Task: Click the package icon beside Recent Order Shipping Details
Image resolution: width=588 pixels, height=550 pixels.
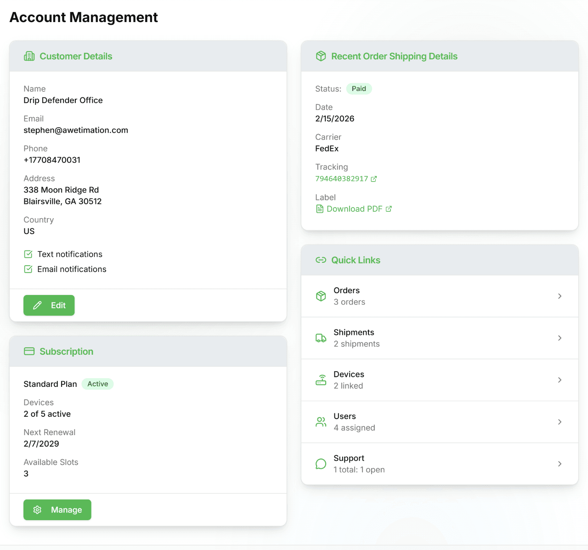Action: [321, 56]
